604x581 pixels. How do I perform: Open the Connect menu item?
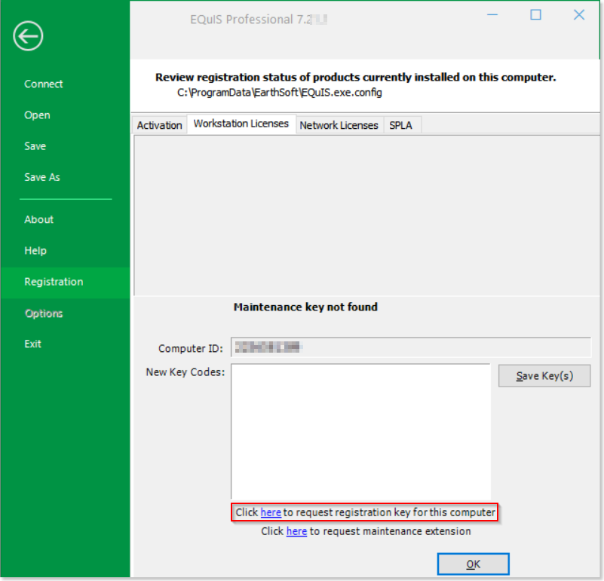click(x=44, y=84)
